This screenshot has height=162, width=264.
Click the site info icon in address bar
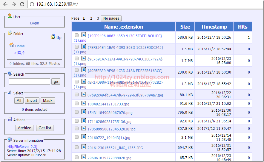click(32, 4)
